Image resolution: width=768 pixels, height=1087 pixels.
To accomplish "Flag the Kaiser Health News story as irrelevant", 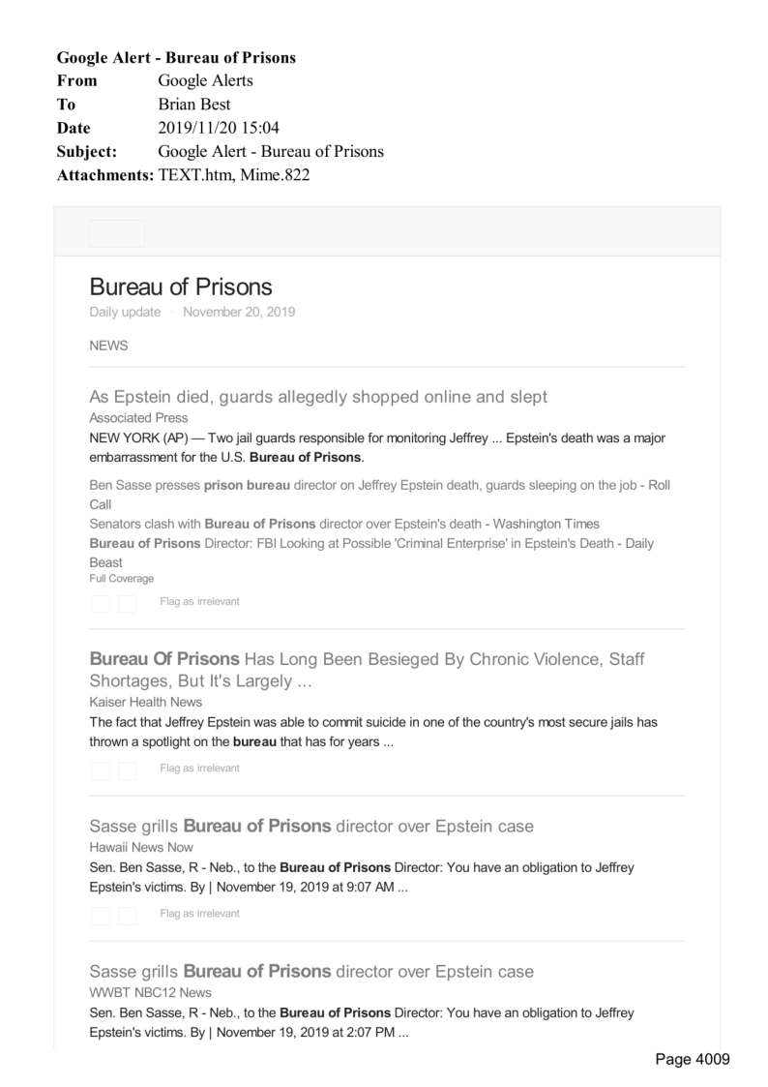I will point(199,769).
